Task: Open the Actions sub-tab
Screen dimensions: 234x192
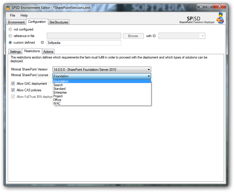Action: pyautogui.click(x=48, y=52)
